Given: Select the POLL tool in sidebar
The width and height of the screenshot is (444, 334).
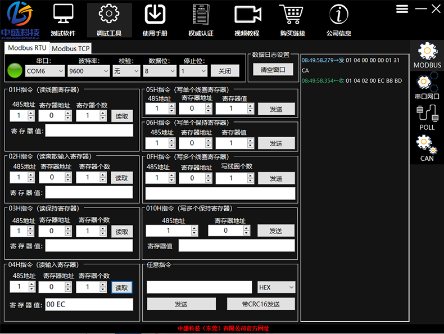Looking at the screenshot, I should [427, 117].
